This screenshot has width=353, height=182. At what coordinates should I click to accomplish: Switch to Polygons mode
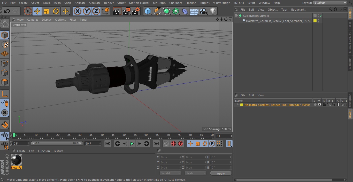(5, 82)
